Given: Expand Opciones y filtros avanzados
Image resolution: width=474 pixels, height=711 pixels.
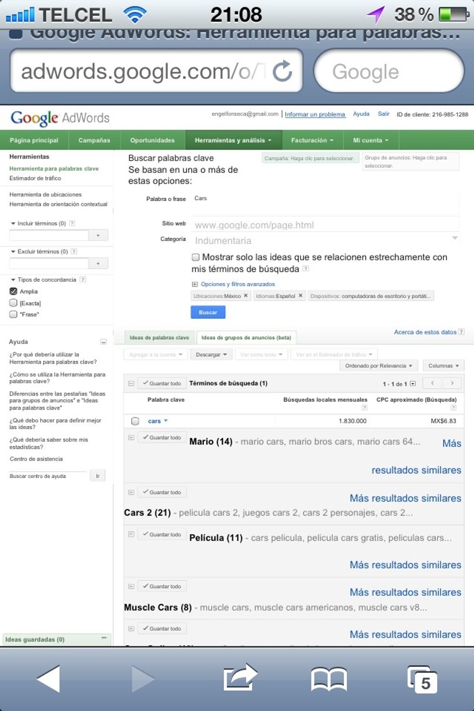Looking at the screenshot, I should tap(237, 284).
